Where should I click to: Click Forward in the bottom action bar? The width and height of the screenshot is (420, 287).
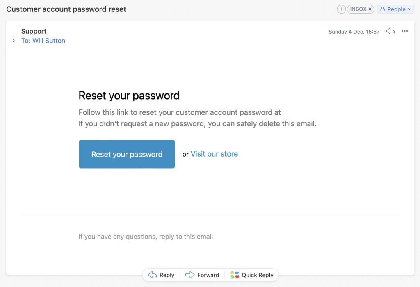pyautogui.click(x=202, y=275)
